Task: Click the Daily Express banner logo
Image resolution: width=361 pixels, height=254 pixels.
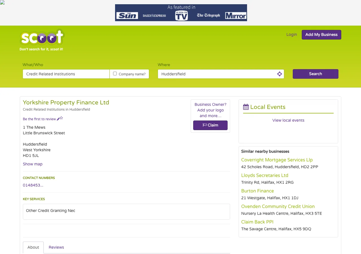Action: point(154,16)
